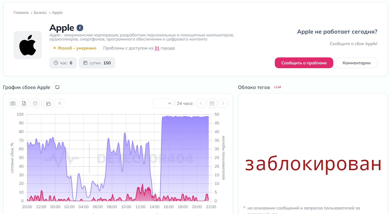This screenshot has height=214, width=391.
Task: Click the 24 часа label
Action: 185,103
